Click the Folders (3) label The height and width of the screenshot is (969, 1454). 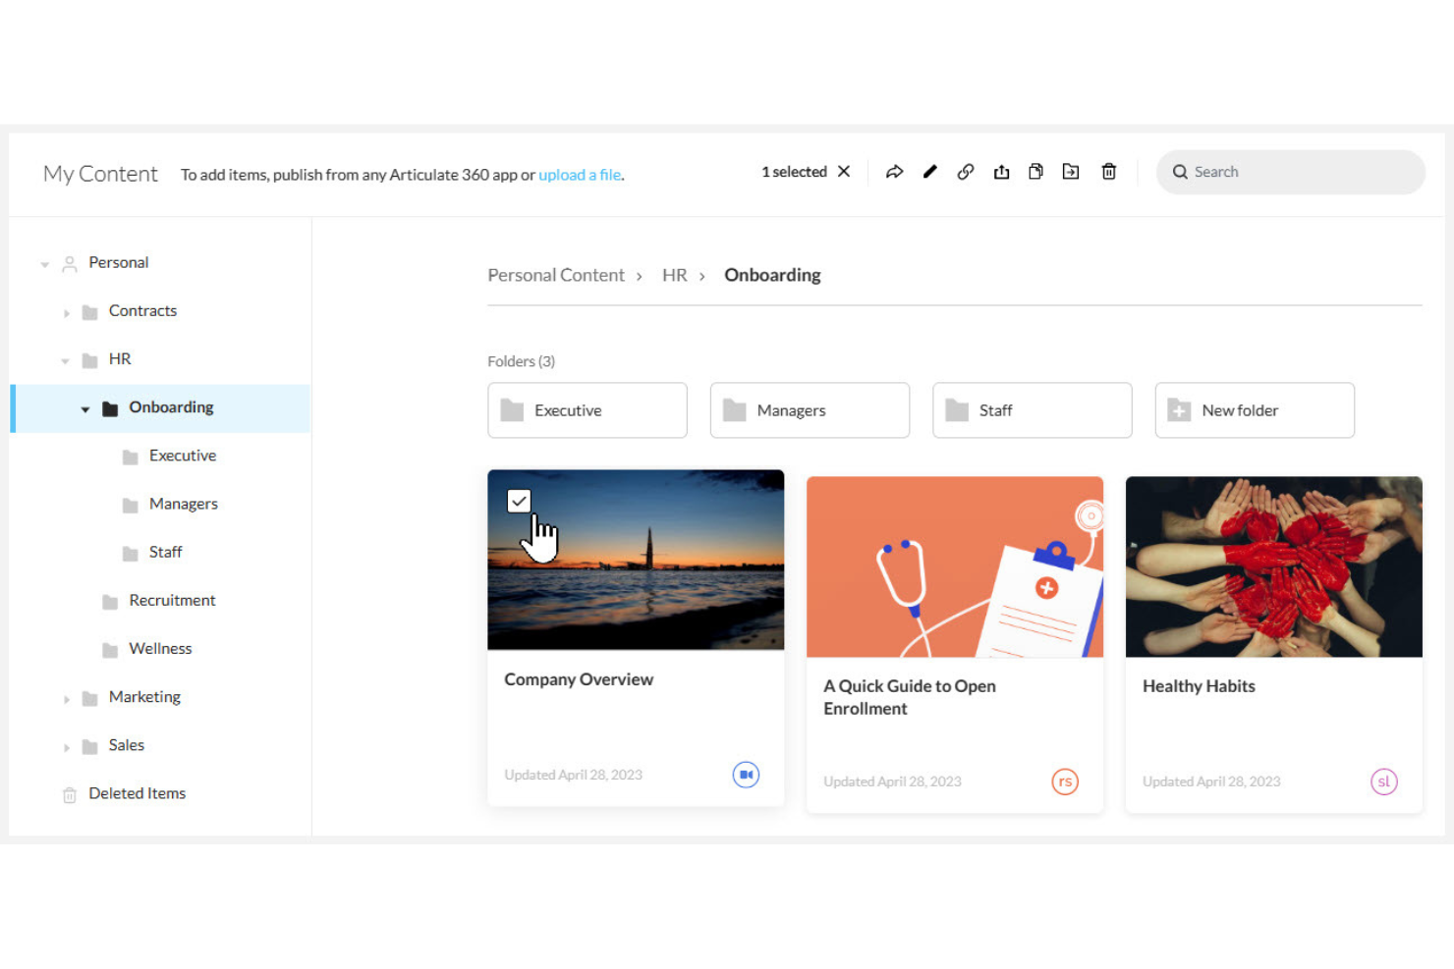(522, 361)
